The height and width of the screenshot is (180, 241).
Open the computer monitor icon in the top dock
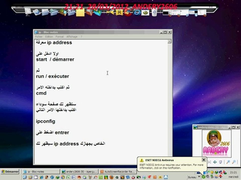click(x=28, y=12)
